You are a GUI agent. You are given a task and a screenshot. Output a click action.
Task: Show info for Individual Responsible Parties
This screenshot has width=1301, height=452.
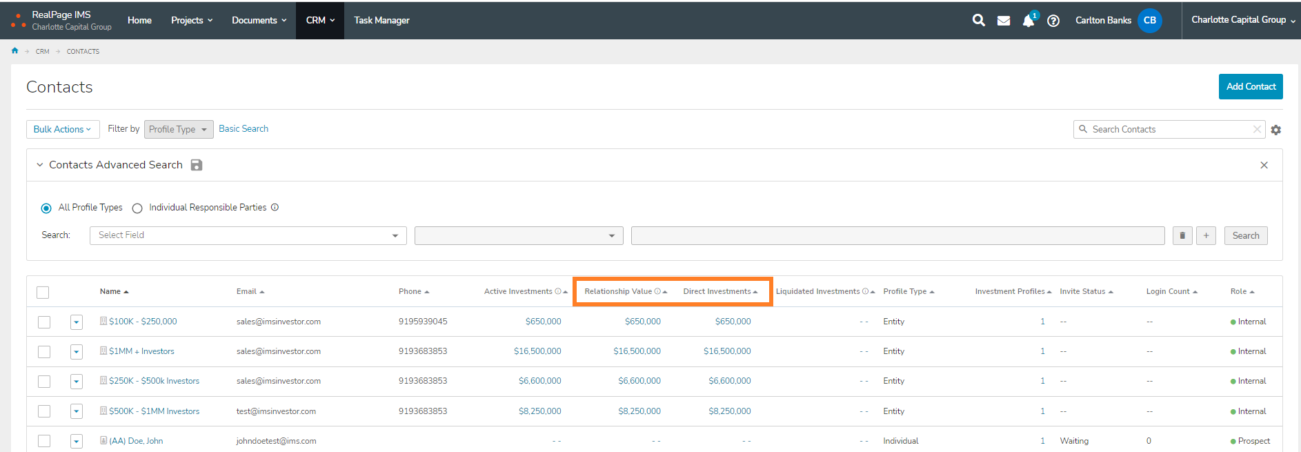[x=275, y=207]
